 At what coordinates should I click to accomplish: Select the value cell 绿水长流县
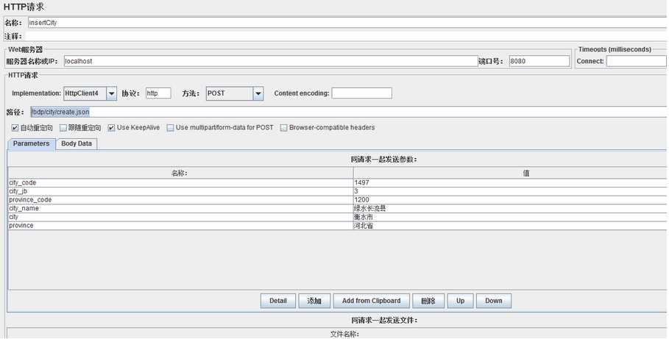(511, 209)
